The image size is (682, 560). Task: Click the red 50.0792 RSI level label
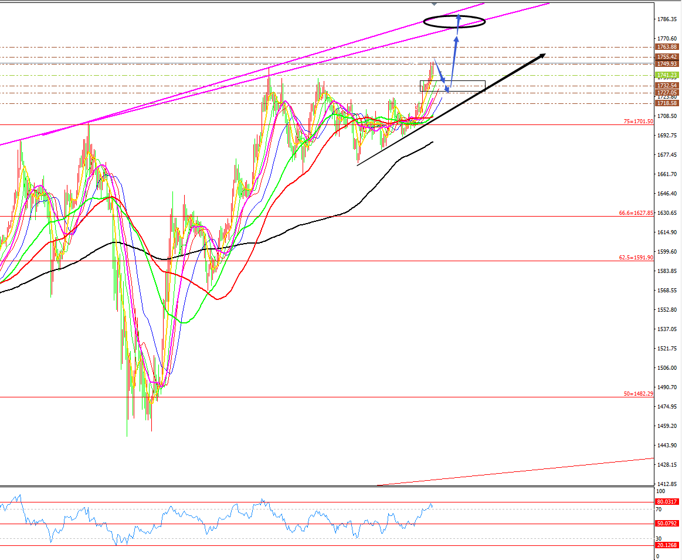pos(667,524)
